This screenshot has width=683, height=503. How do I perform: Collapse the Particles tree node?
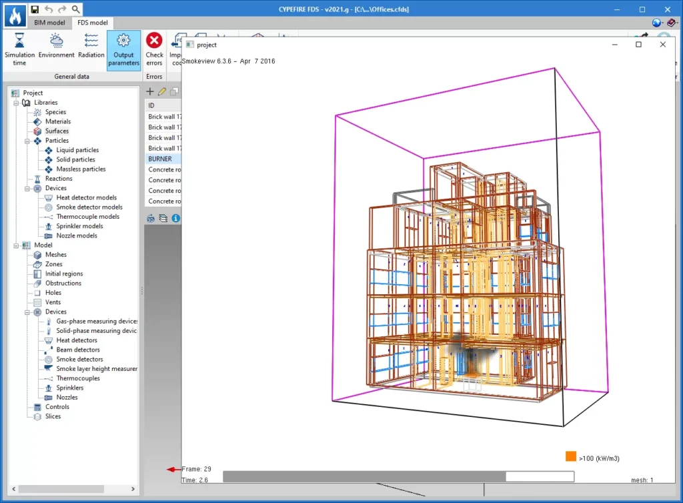pyautogui.click(x=27, y=141)
